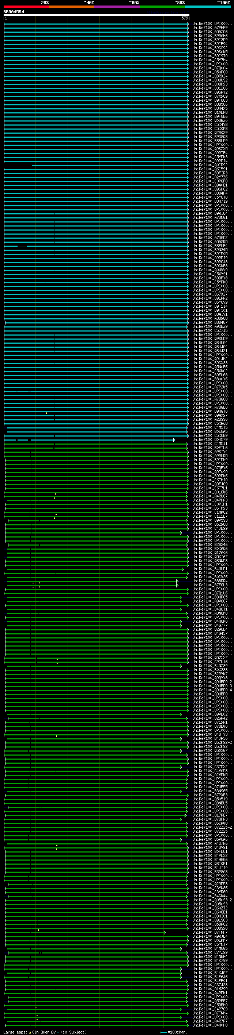This screenshot has height=1035, width=234.
Task: Click hit label UniRef100_B8BLP9
Action: [x=210, y=141]
